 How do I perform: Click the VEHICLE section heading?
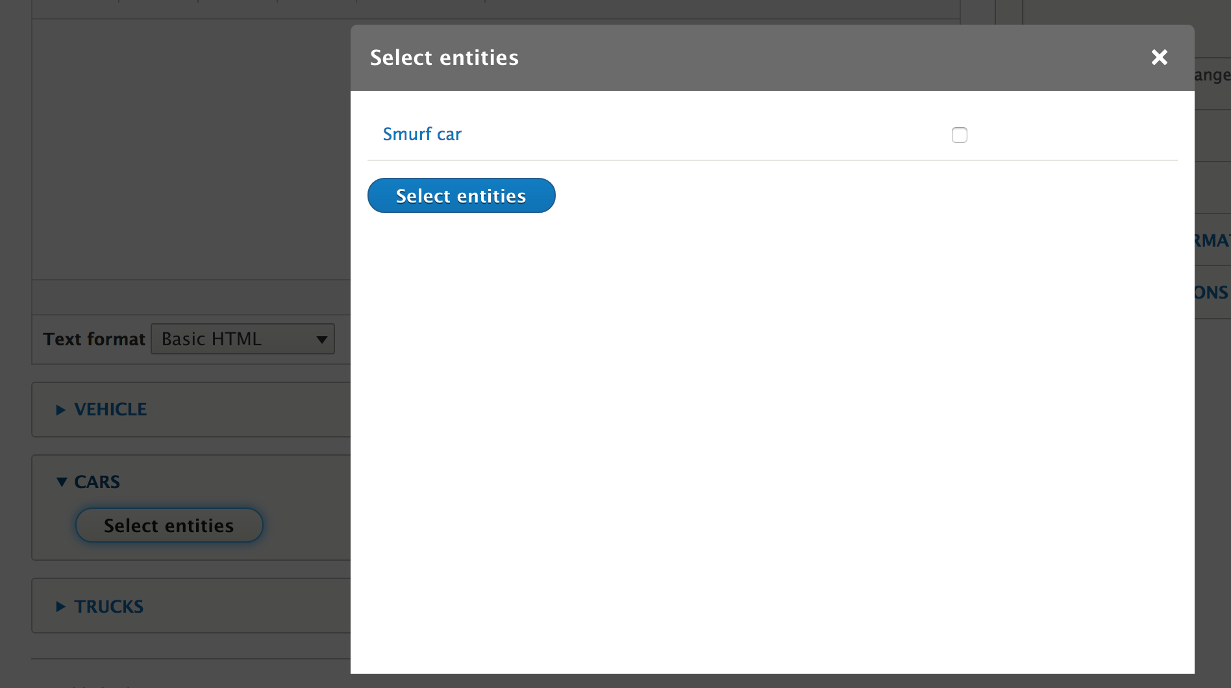[x=110, y=410]
